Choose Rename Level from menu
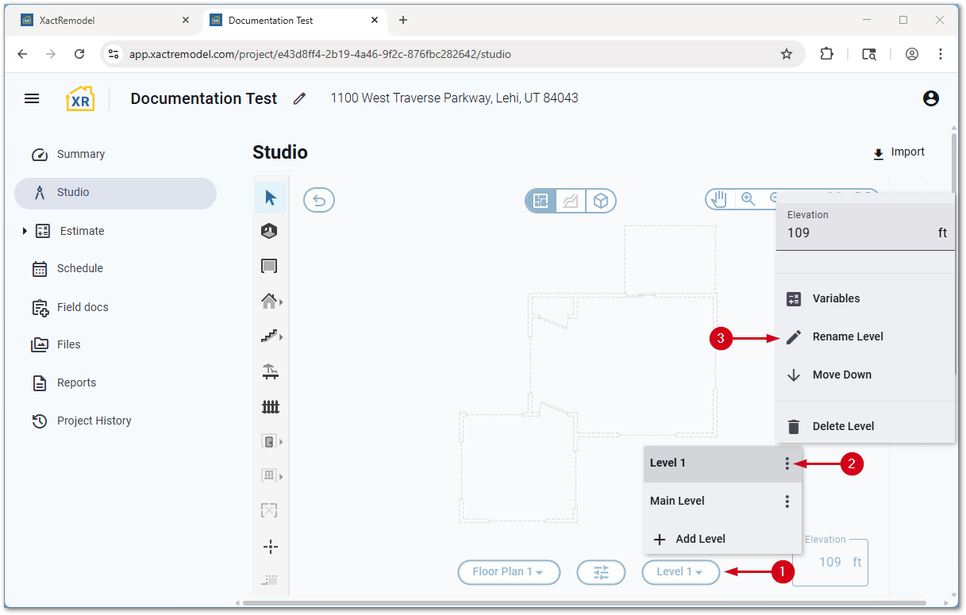 coord(847,337)
